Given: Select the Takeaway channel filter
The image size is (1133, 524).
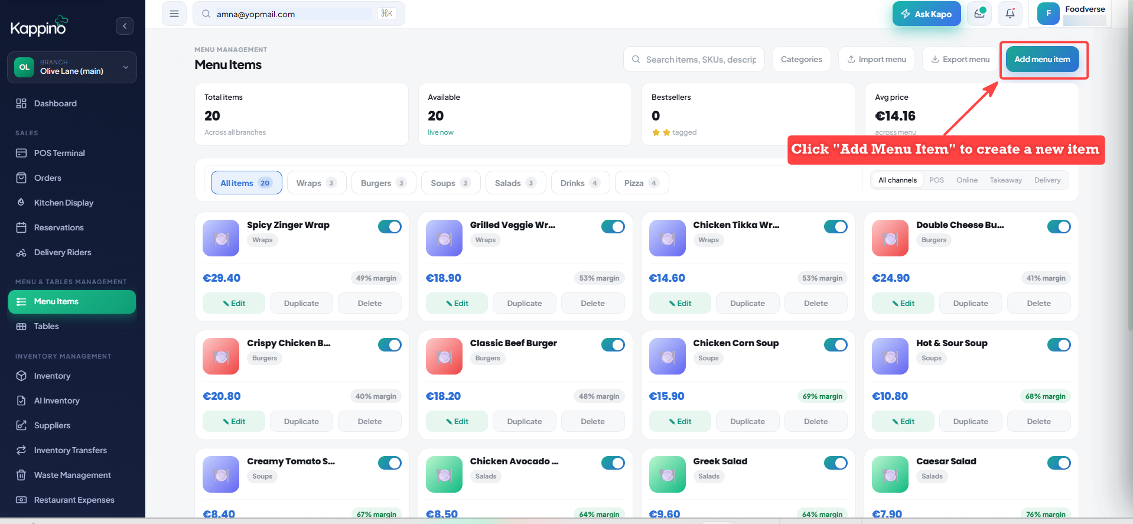Looking at the screenshot, I should point(1006,180).
